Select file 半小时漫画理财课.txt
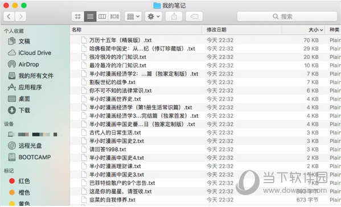 (115, 167)
